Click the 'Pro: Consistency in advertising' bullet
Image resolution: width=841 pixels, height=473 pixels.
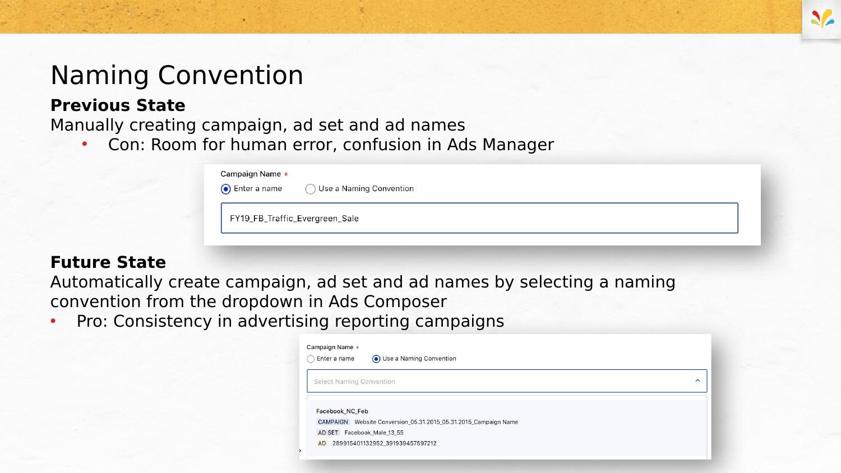click(x=290, y=321)
